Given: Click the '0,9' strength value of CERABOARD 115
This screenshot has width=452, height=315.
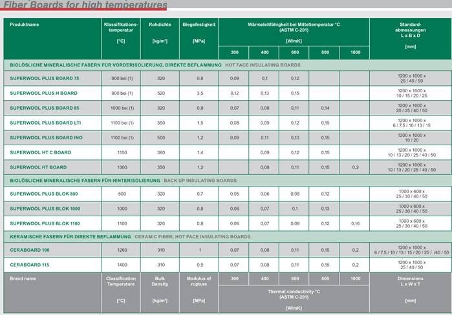Looking at the screenshot, I should pyautogui.click(x=200, y=265).
